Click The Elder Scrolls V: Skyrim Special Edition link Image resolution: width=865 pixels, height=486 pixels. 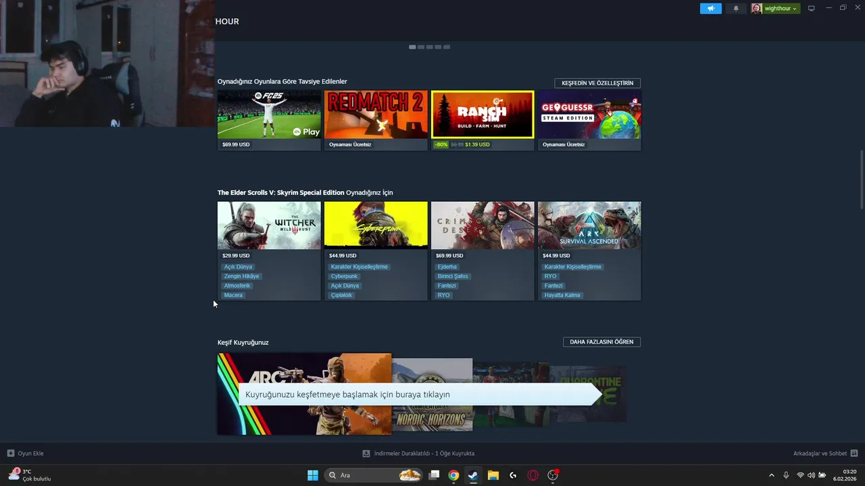[280, 192]
